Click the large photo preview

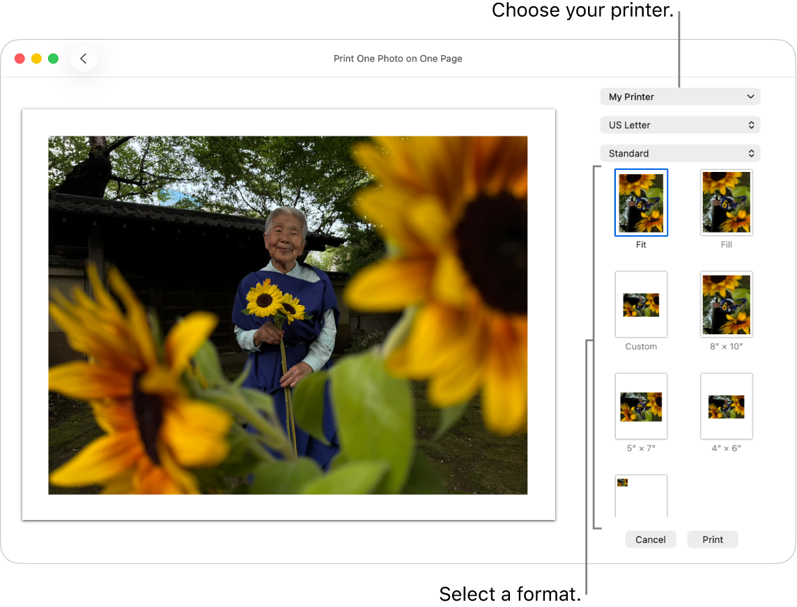pyautogui.click(x=288, y=315)
